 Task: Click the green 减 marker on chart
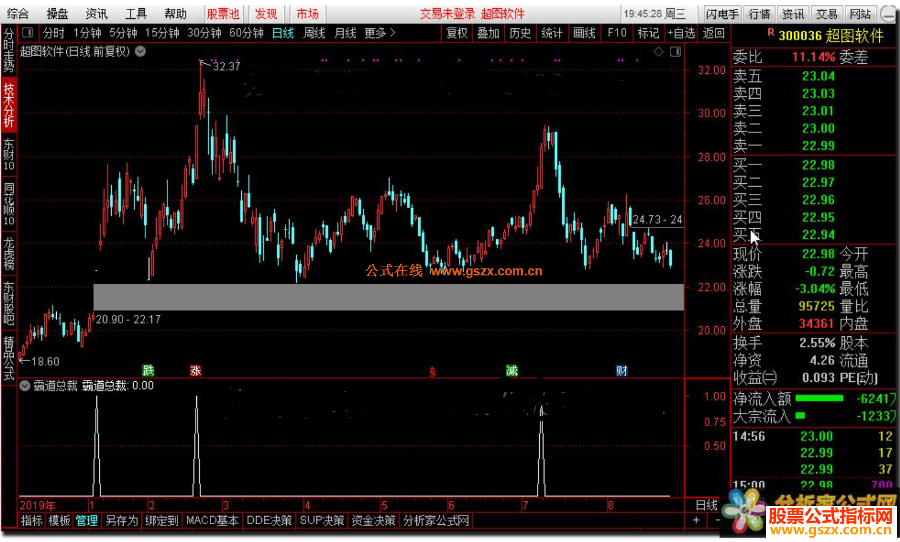point(512,371)
